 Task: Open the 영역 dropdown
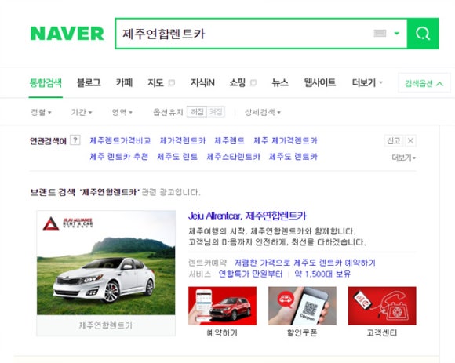[x=122, y=112]
